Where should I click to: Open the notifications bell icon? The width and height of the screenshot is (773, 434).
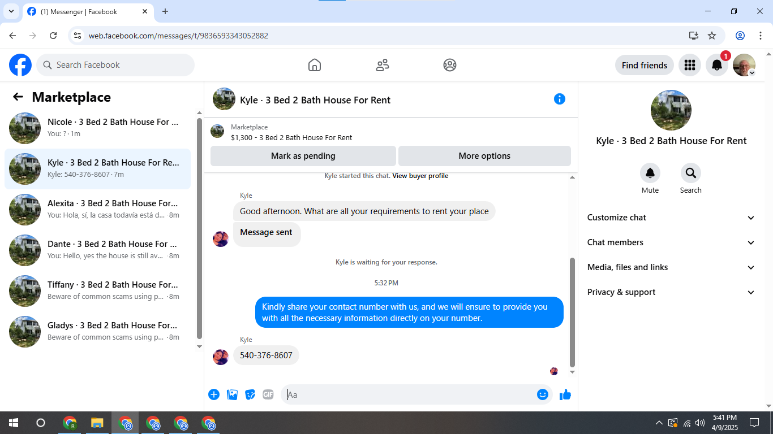pos(717,65)
